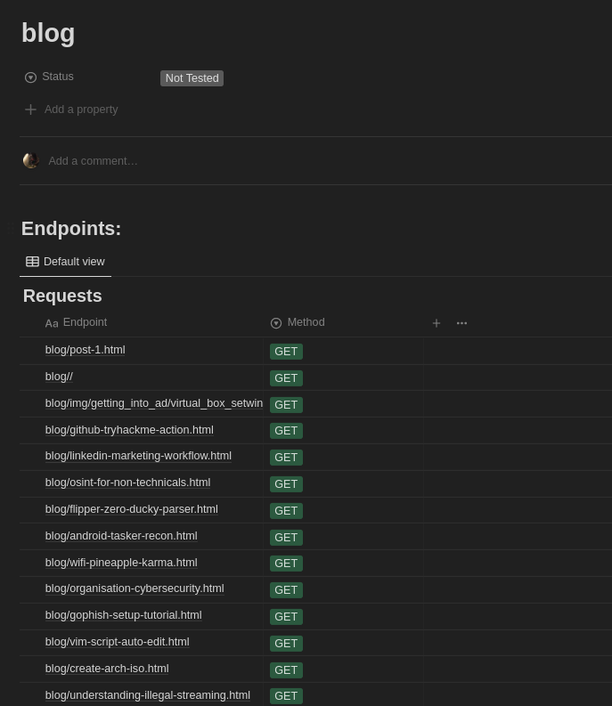Switch to the Default view tab
This screenshot has width=612, height=706.
point(66,262)
